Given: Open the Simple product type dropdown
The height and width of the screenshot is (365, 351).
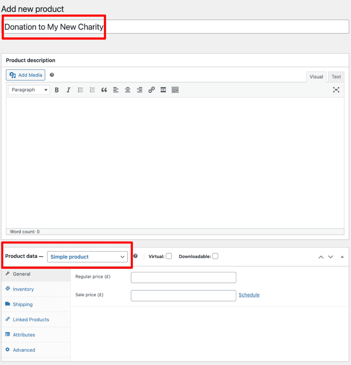Looking at the screenshot, I should point(87,257).
